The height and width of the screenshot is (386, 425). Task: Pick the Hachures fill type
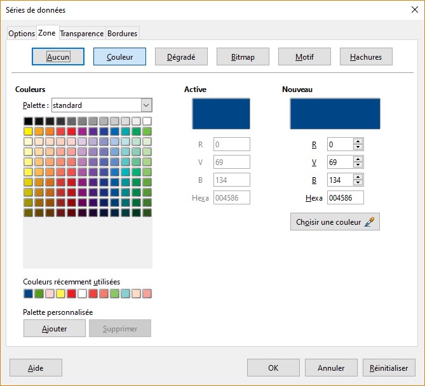(x=366, y=57)
